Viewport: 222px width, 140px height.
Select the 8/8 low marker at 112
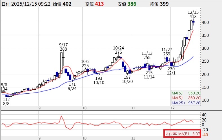(6, 101)
